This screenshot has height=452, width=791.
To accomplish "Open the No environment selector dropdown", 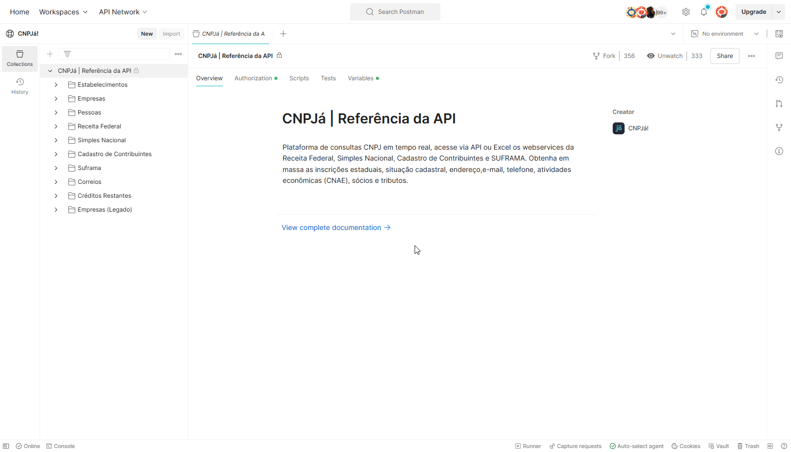I will tap(725, 34).
